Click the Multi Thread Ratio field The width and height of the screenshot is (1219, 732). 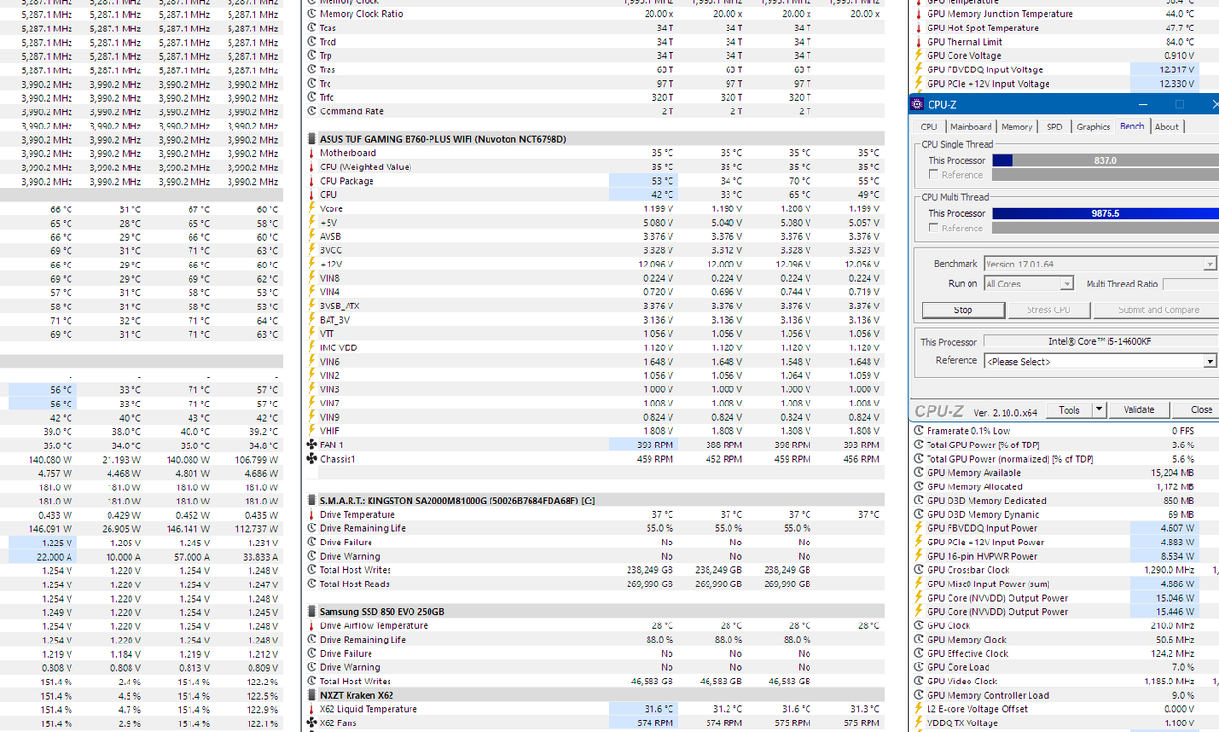pyautogui.click(x=1190, y=284)
